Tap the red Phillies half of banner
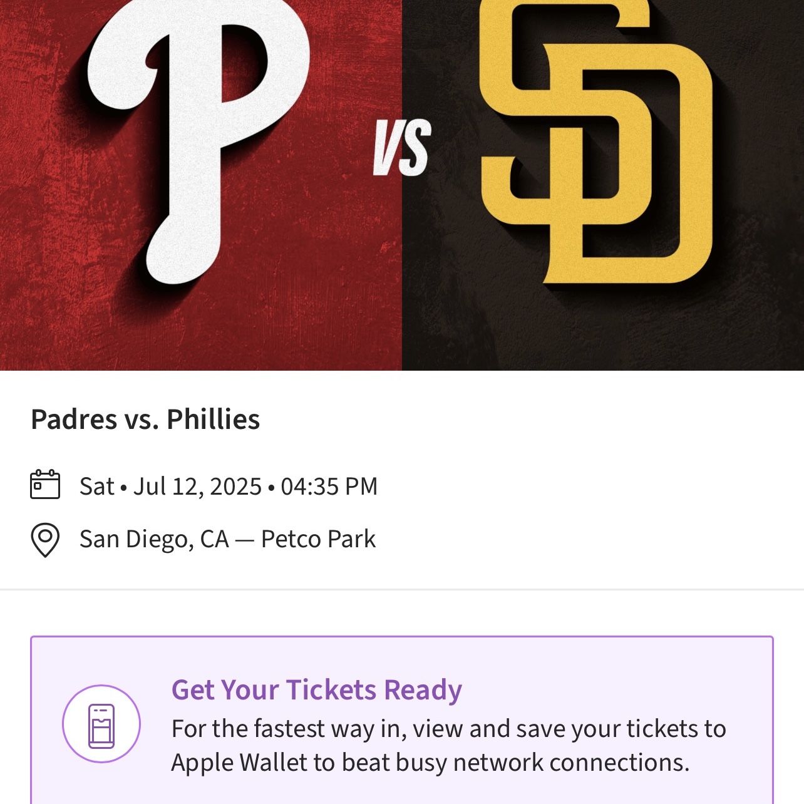Image resolution: width=804 pixels, height=804 pixels. click(x=200, y=185)
